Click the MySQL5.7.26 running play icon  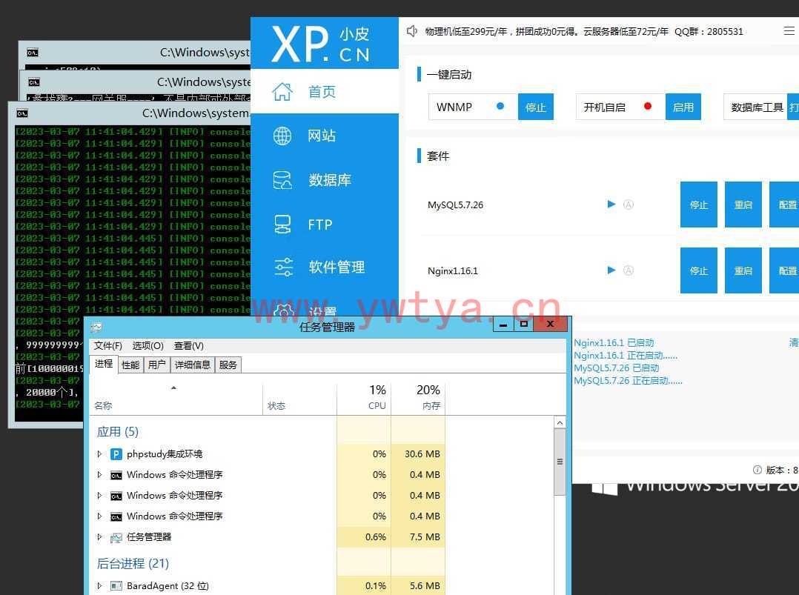coord(611,205)
